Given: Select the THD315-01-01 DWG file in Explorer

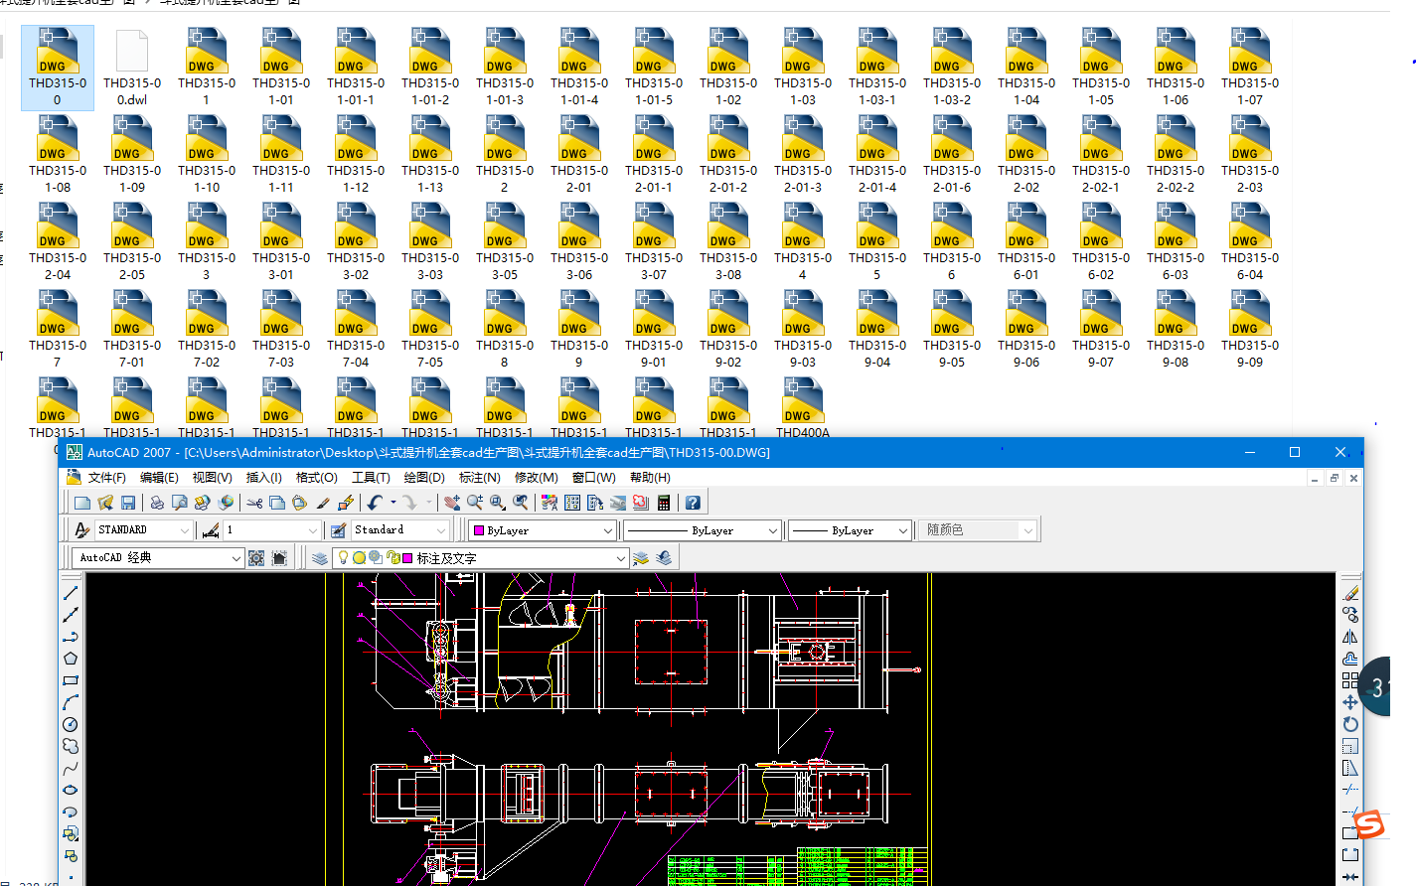Looking at the screenshot, I should (x=281, y=68).
